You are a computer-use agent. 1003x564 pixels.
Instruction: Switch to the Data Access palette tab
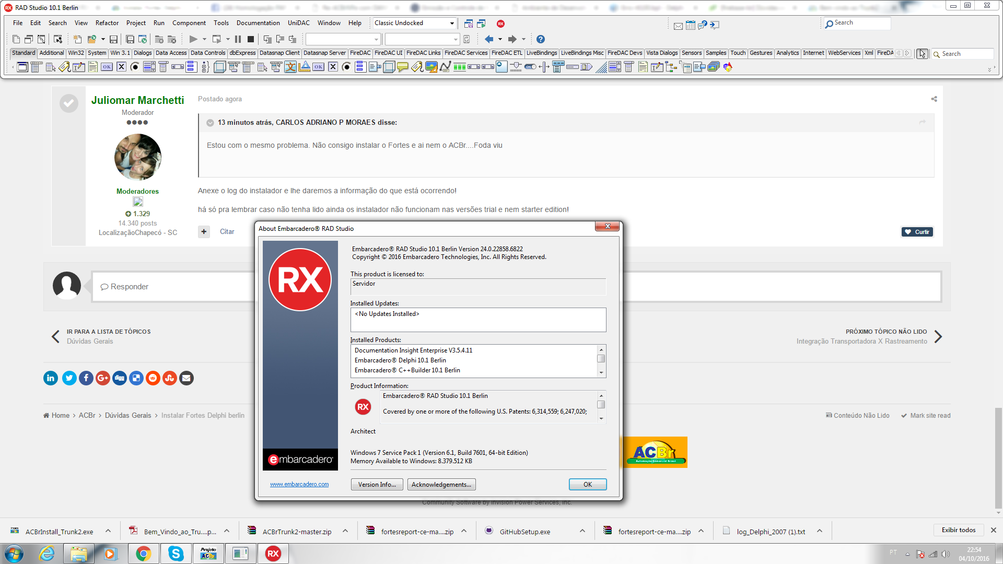pyautogui.click(x=171, y=53)
